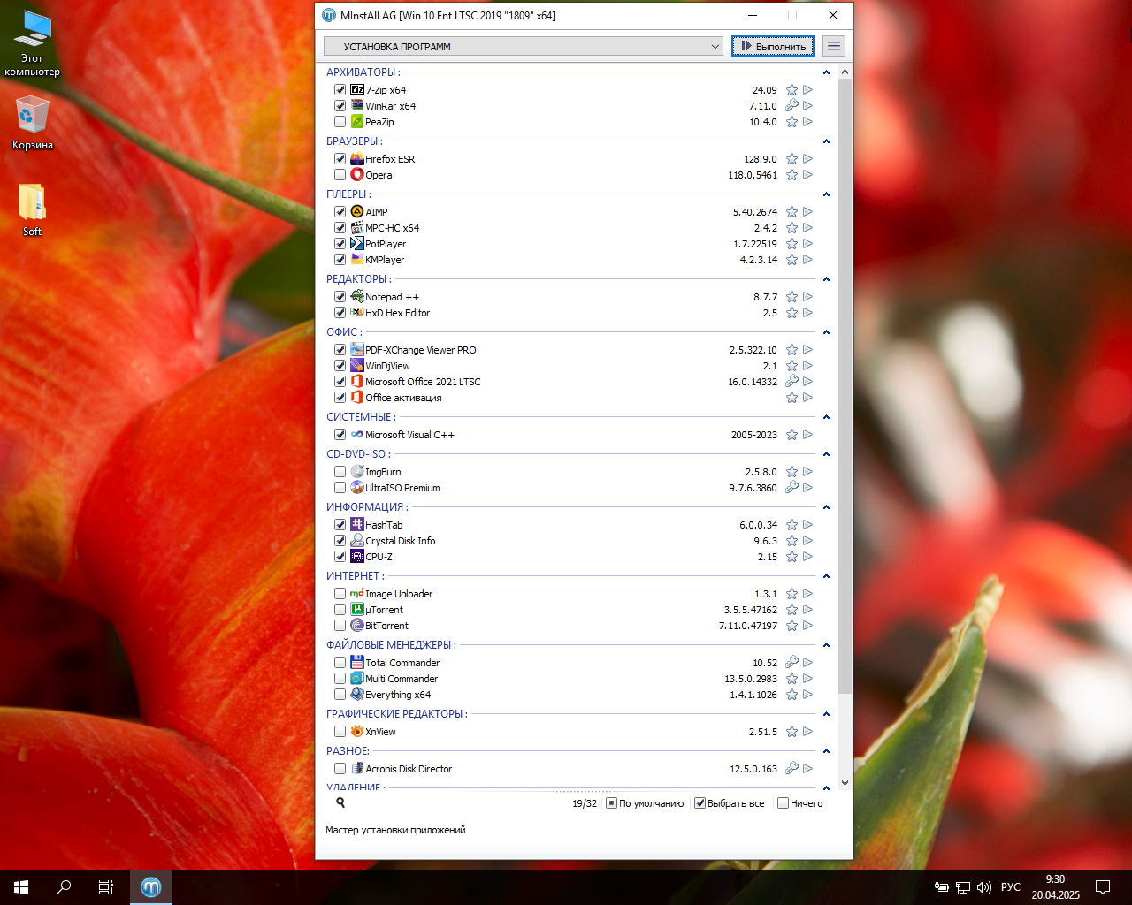Click the star icon in the PotPlayer row
Viewport: 1132px width, 905px height.
[792, 244]
